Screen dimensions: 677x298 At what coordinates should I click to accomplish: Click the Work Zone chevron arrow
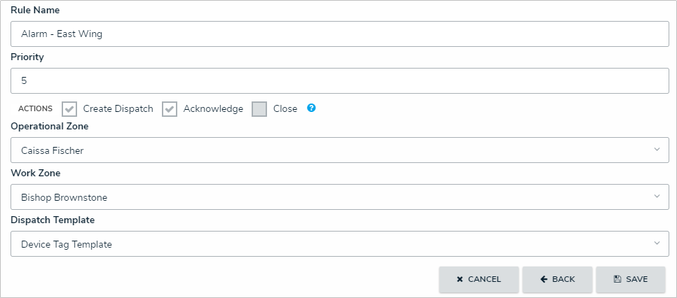[x=657, y=197]
